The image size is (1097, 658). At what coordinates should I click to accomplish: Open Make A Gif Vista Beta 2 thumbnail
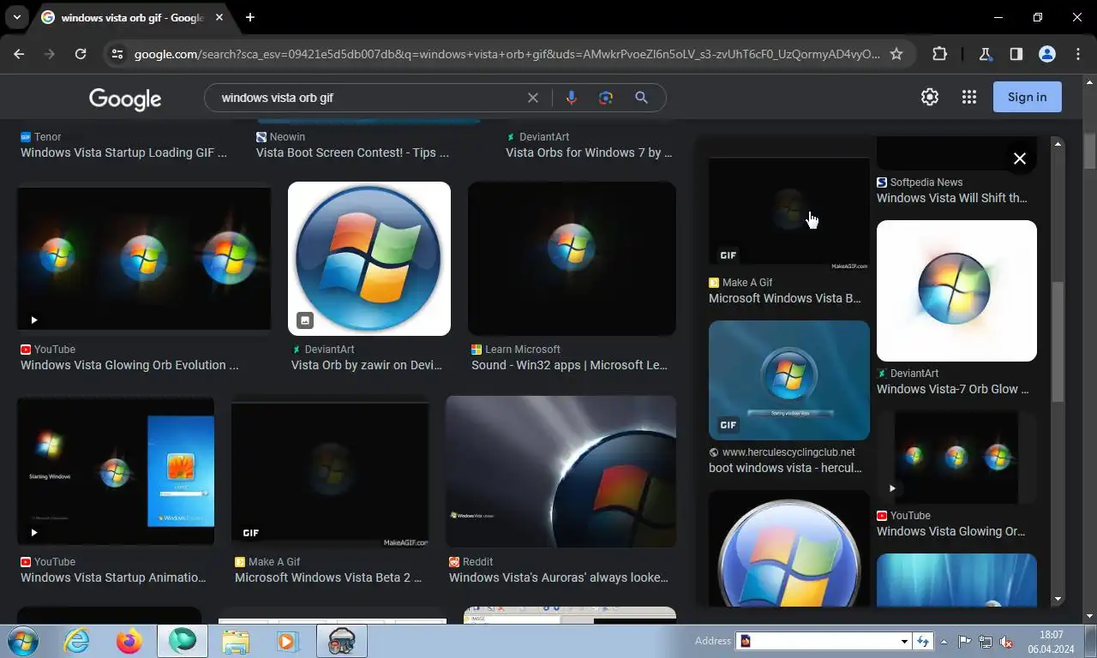(330, 474)
